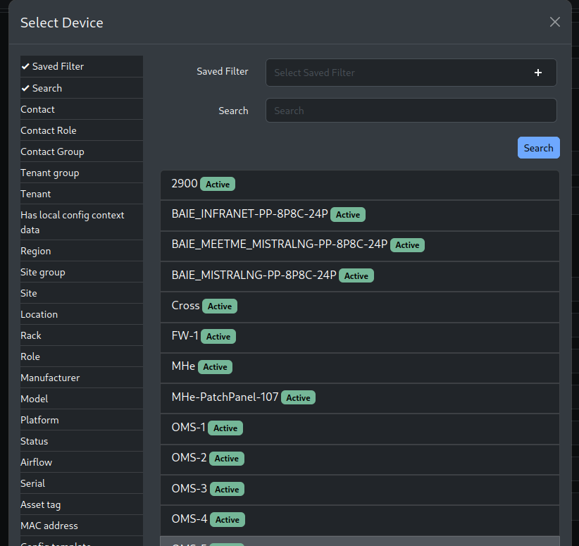The image size is (579, 546).
Task: Close the Select Device dialog
Action: click(x=555, y=22)
